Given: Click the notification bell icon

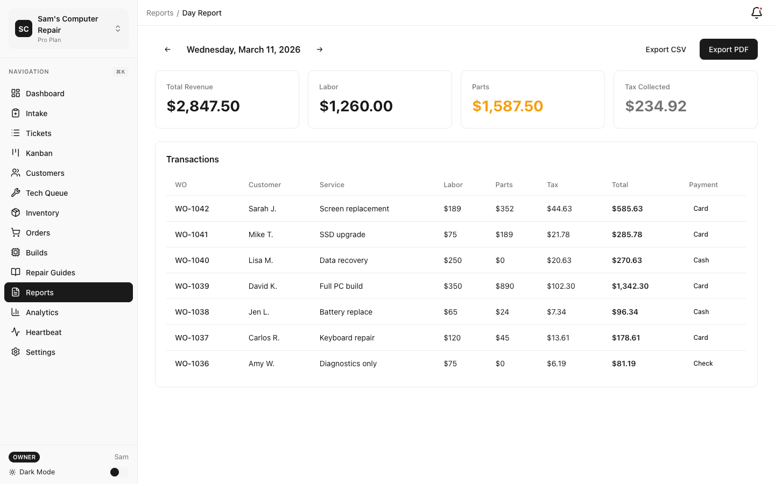Looking at the screenshot, I should point(756,12).
